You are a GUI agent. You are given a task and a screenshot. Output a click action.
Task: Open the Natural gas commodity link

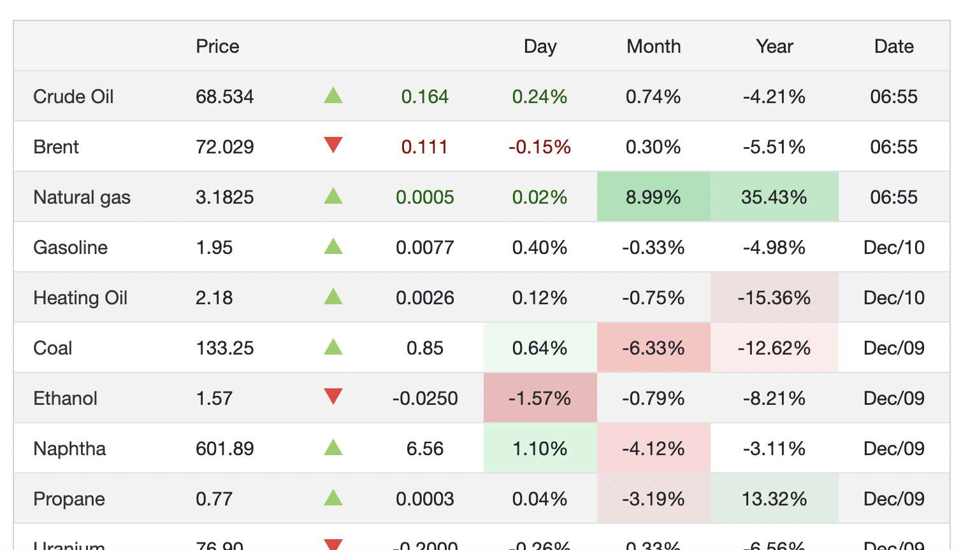pos(82,197)
